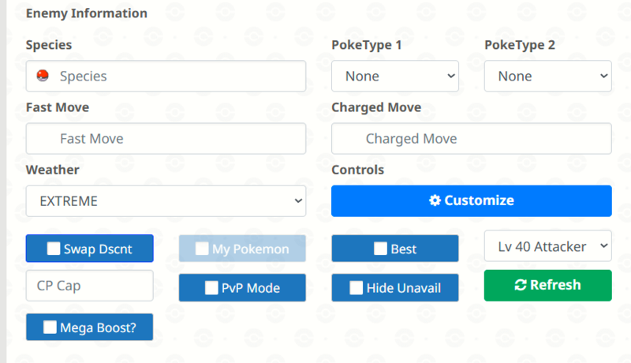Click the Enemy Information heading

[87, 13]
